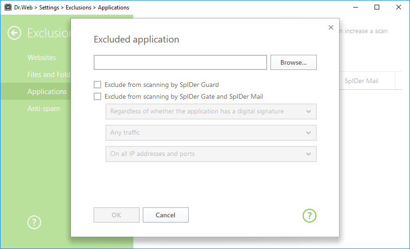Image resolution: width=410 pixels, height=249 pixels.
Task: Click the Browse... button
Action: point(293,62)
